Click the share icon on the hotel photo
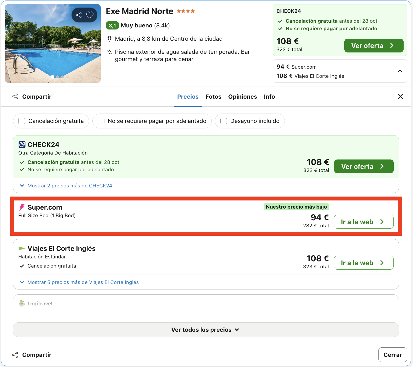The width and height of the screenshot is (413, 367). click(x=79, y=15)
